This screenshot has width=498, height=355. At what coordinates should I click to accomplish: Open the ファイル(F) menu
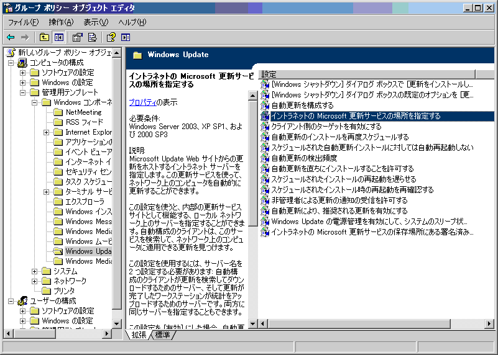[x=23, y=22]
